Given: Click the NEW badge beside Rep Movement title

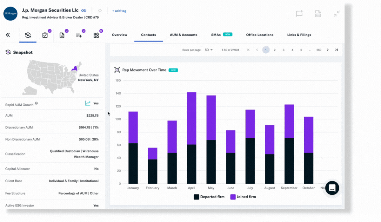Looking at the screenshot, I should coord(173,70).
